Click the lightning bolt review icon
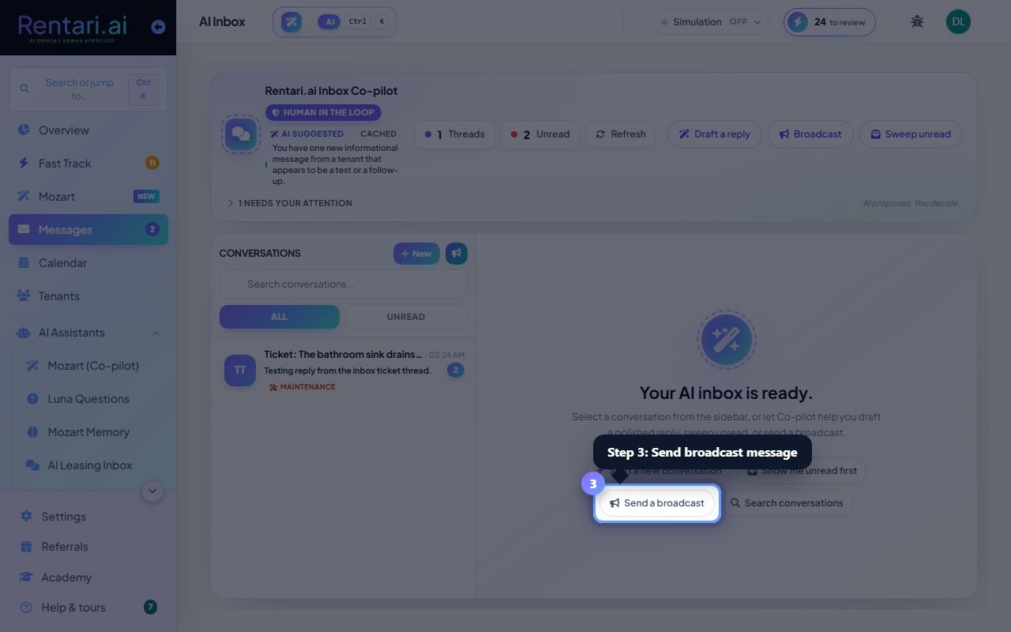Screen dimensions: 1011x632 pos(798,22)
